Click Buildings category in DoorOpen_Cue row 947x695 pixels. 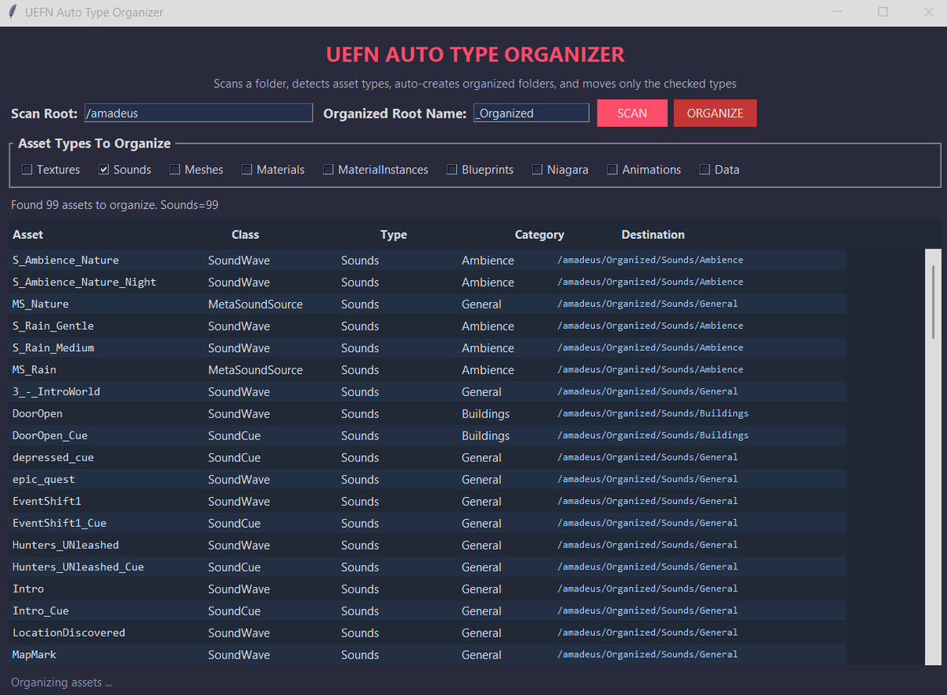click(x=485, y=435)
